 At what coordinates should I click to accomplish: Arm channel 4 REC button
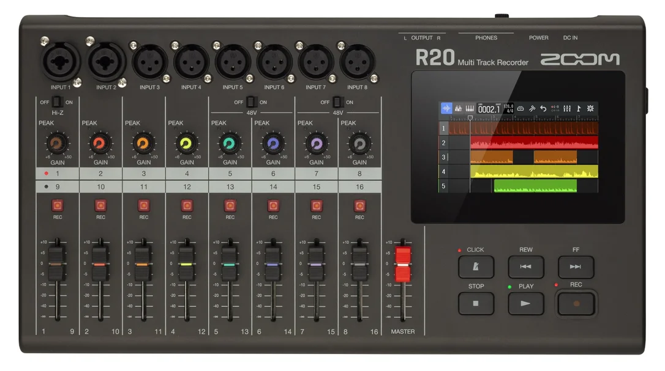point(187,205)
